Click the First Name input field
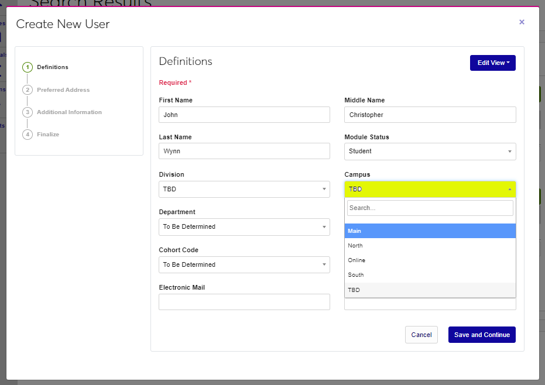This screenshot has height=385, width=545. pyautogui.click(x=244, y=115)
